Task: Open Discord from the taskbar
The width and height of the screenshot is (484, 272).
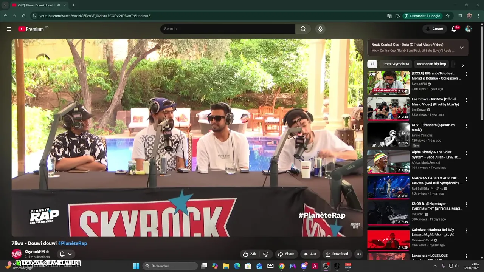Action: [x=304, y=266]
